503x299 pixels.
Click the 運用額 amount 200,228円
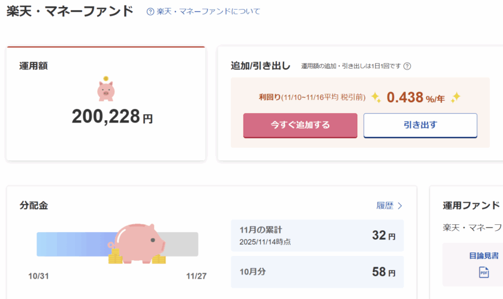112,117
